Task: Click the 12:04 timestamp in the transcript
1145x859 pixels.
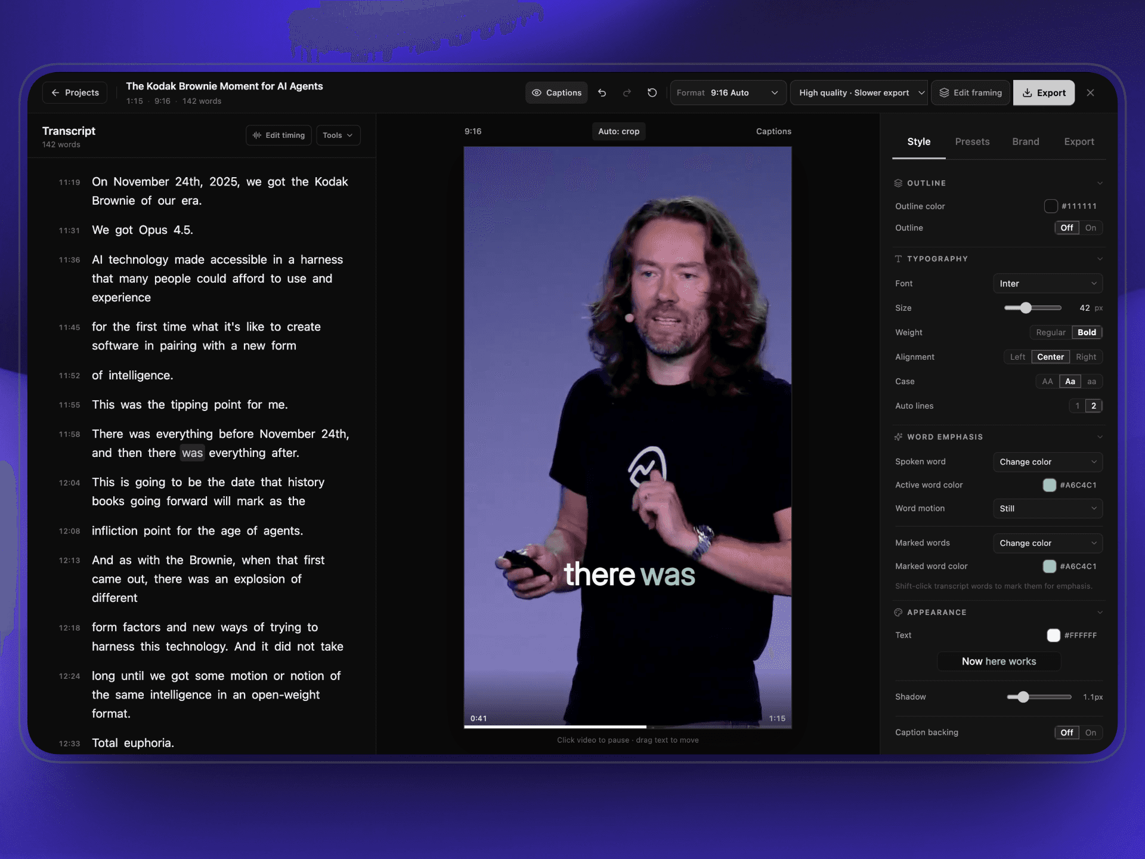Action: click(x=69, y=483)
